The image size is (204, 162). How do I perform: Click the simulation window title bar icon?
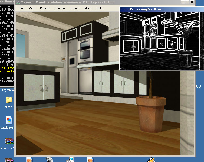[x=18, y=2]
